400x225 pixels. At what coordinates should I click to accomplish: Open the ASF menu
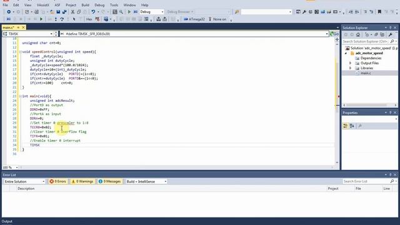click(x=57, y=5)
